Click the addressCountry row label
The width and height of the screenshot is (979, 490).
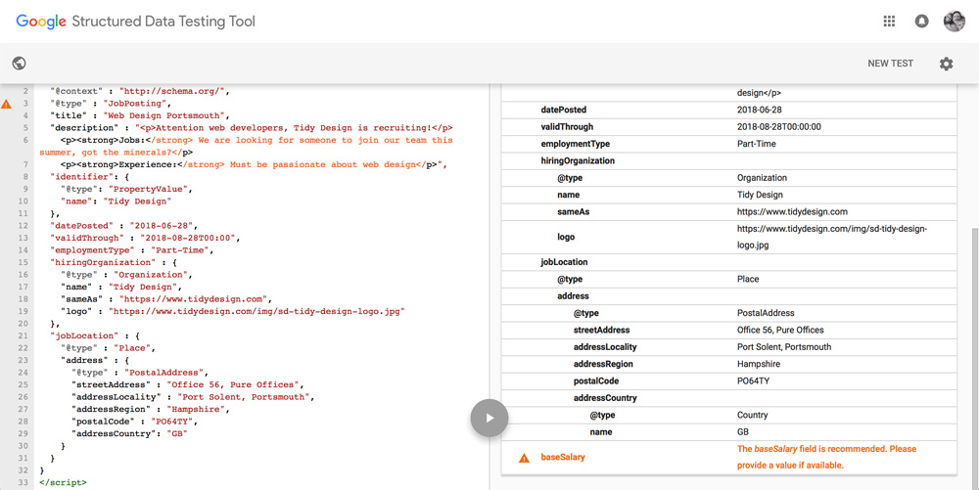(x=605, y=398)
